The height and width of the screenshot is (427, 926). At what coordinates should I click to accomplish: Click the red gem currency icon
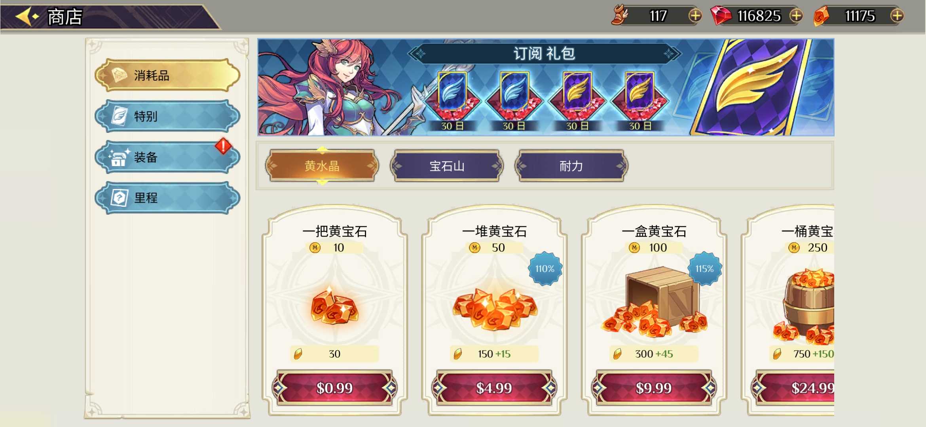pos(721,16)
